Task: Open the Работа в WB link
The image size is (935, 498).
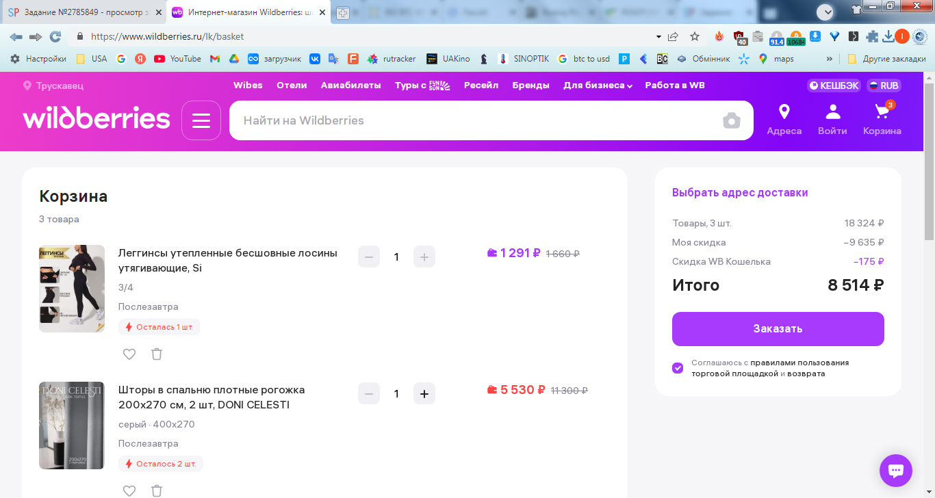Action: (675, 86)
